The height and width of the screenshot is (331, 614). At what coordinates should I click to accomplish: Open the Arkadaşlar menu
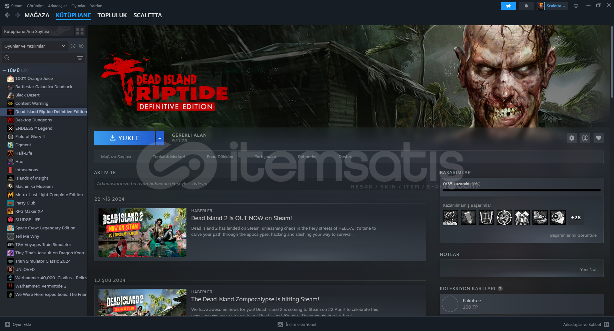click(x=58, y=6)
